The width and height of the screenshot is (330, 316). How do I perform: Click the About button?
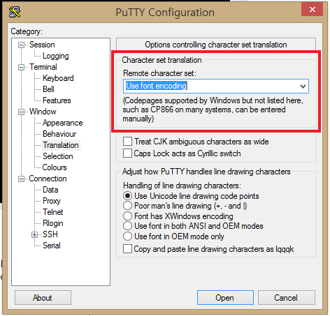(43, 297)
